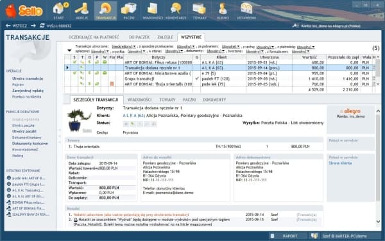385x241 pixels.
Task: Select row 'Transakcja dodana ręcznie nr 1'
Action: tap(219, 67)
